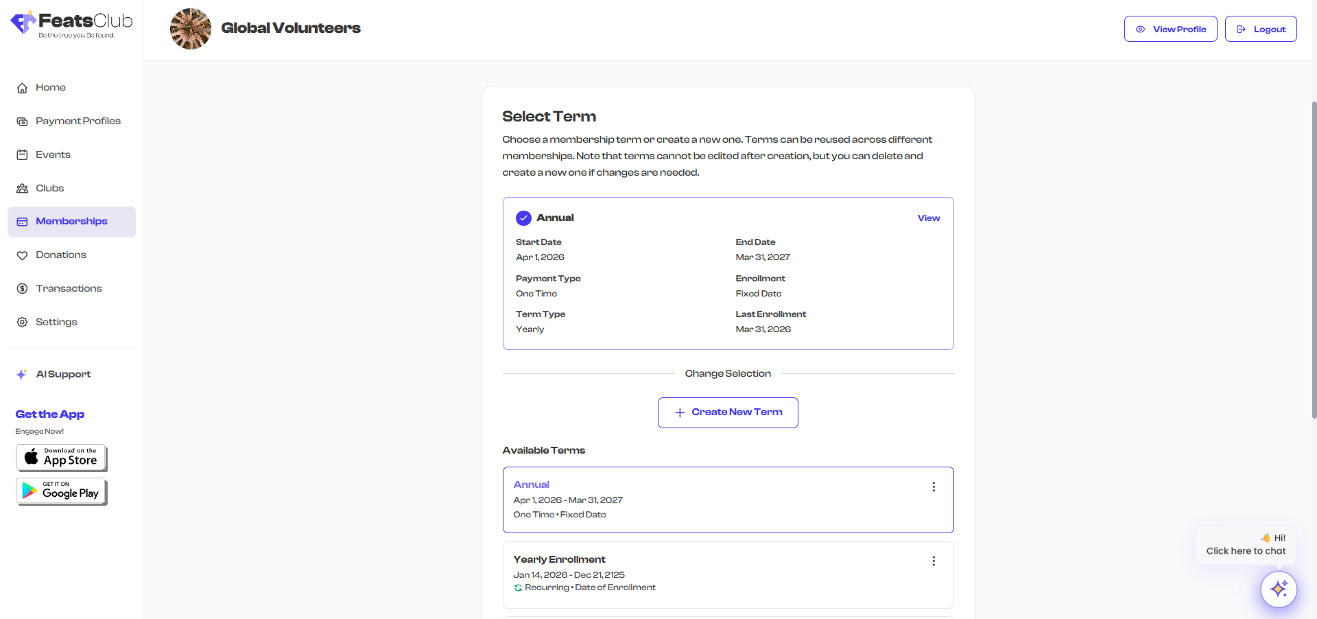The height and width of the screenshot is (619, 1317).
Task: Open options menu for Yearly Enrollment term
Action: (934, 561)
